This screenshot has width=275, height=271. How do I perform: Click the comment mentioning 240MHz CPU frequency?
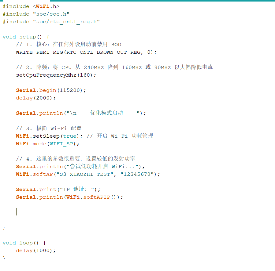point(114,67)
